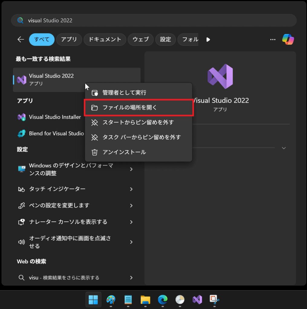Choose 管理者として実行 from the context menu
The height and width of the screenshot is (309, 307).
click(x=139, y=92)
